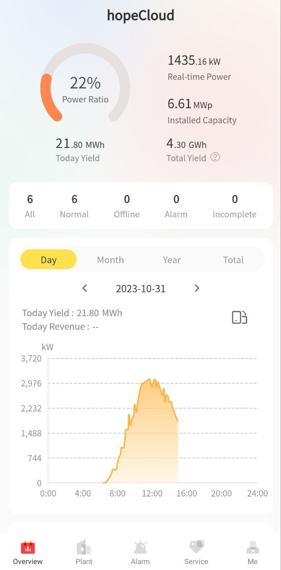Show plants with Alarm status
Image resolution: width=281 pixels, height=570 pixels.
(176, 206)
